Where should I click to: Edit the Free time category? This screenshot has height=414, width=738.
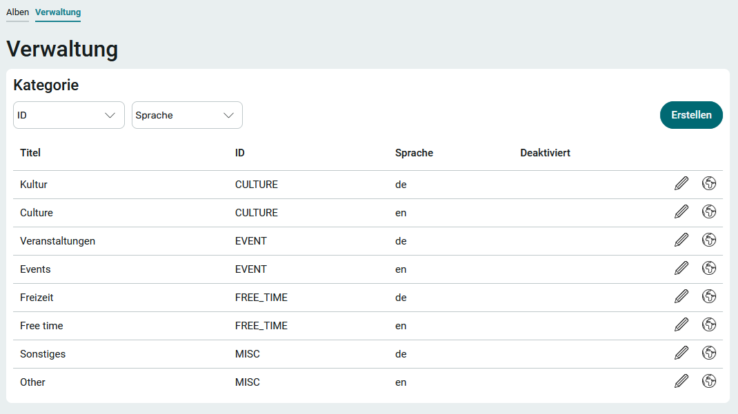681,325
